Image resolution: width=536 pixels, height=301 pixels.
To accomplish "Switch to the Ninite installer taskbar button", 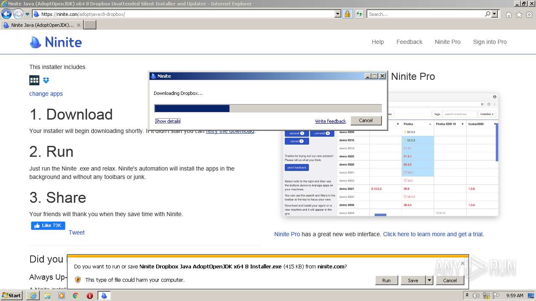I will pyautogui.click(x=104, y=296).
